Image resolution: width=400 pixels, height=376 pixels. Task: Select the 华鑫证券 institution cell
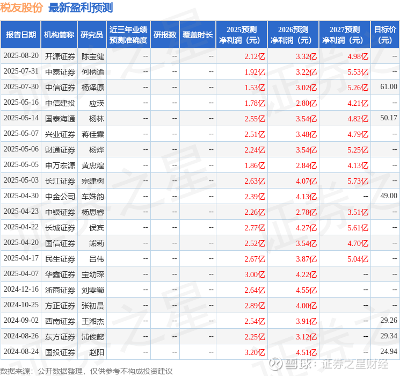pyautogui.click(x=60, y=274)
